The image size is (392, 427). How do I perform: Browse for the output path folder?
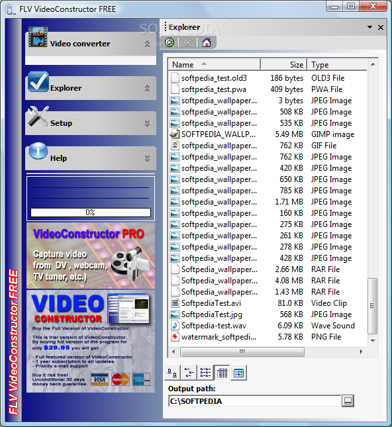tap(348, 401)
